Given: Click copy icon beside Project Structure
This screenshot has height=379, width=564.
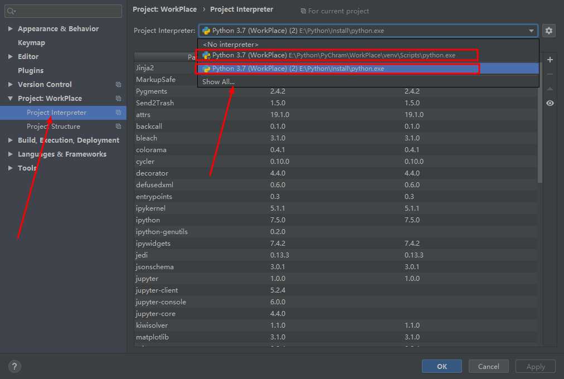Looking at the screenshot, I should click(x=118, y=126).
